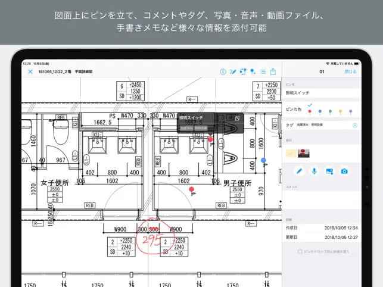
Task: Select the purple pin color
Action: tap(351, 112)
